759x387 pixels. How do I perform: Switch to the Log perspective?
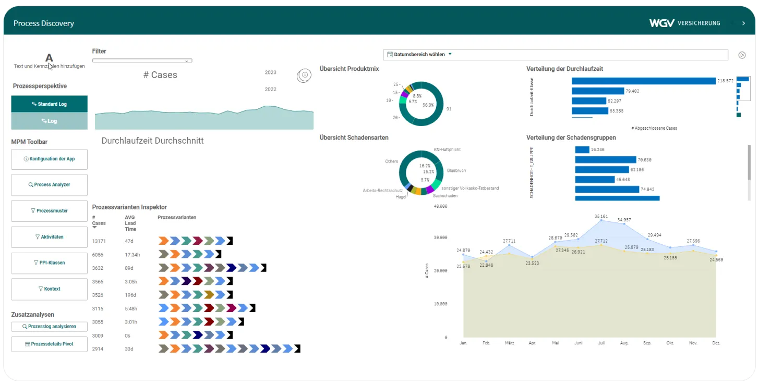pyautogui.click(x=50, y=121)
